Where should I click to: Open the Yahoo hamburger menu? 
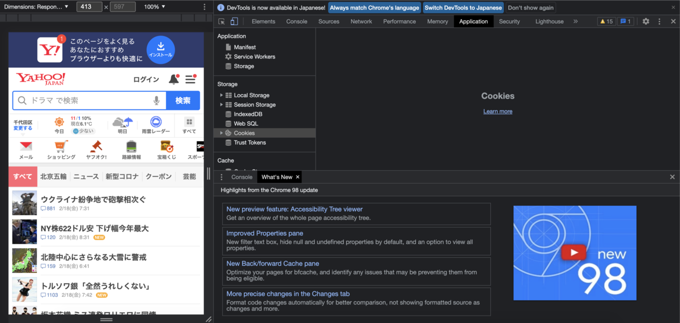click(x=190, y=79)
